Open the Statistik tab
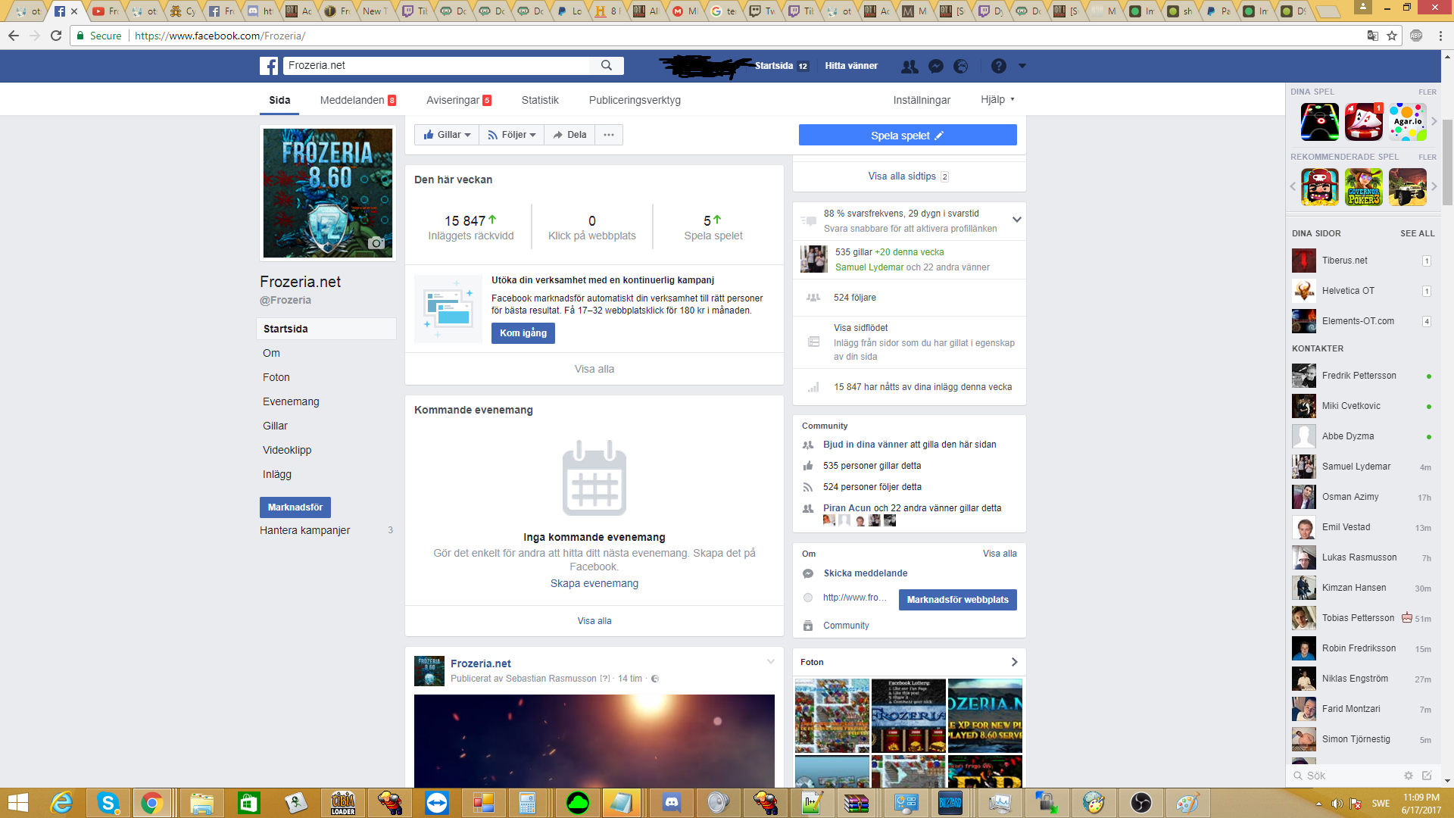Screen dimensions: 1454x818 [540, 100]
